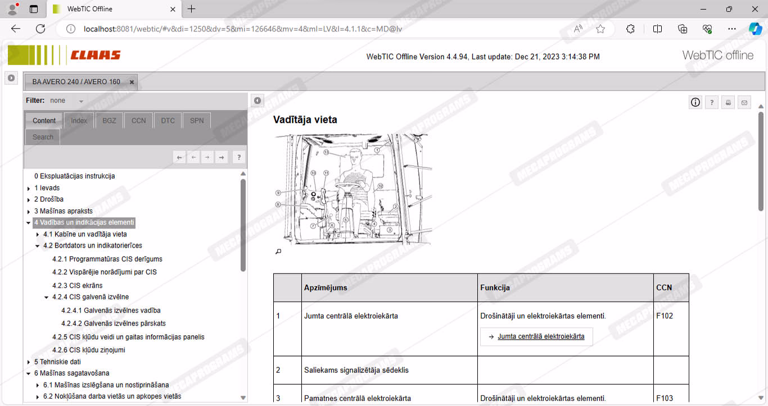Image resolution: width=768 pixels, height=406 pixels.
Task: Click the magnifier icon below the cab diagram
Action: click(x=278, y=252)
